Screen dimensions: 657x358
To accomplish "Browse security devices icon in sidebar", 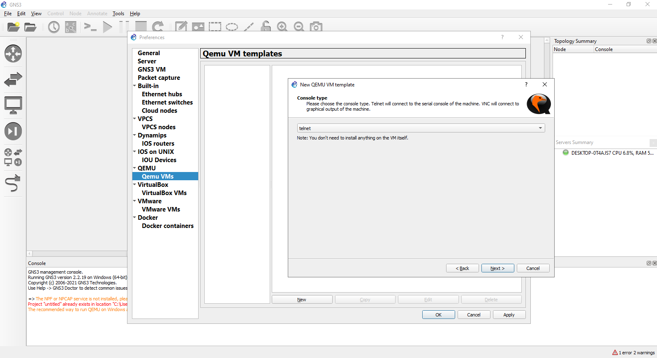I will pyautogui.click(x=13, y=131).
